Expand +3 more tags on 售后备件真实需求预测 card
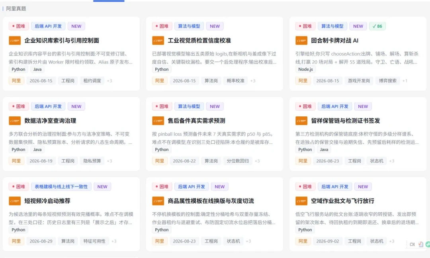This screenshot has height=258, width=430. (257, 161)
